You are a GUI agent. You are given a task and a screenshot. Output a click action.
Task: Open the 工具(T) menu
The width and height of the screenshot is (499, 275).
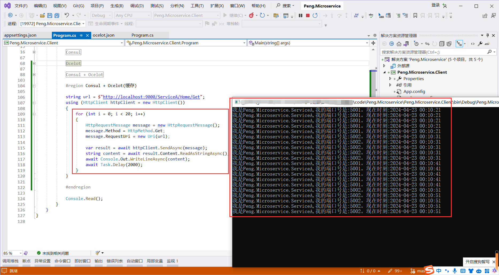[197, 6]
